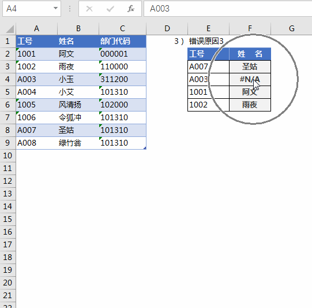This screenshot has height=308, width=312.
Task: Select row 1 header
Action: [x=7, y=41]
